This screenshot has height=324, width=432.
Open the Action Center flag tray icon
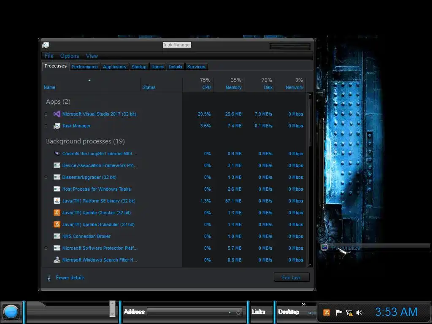coord(339,313)
